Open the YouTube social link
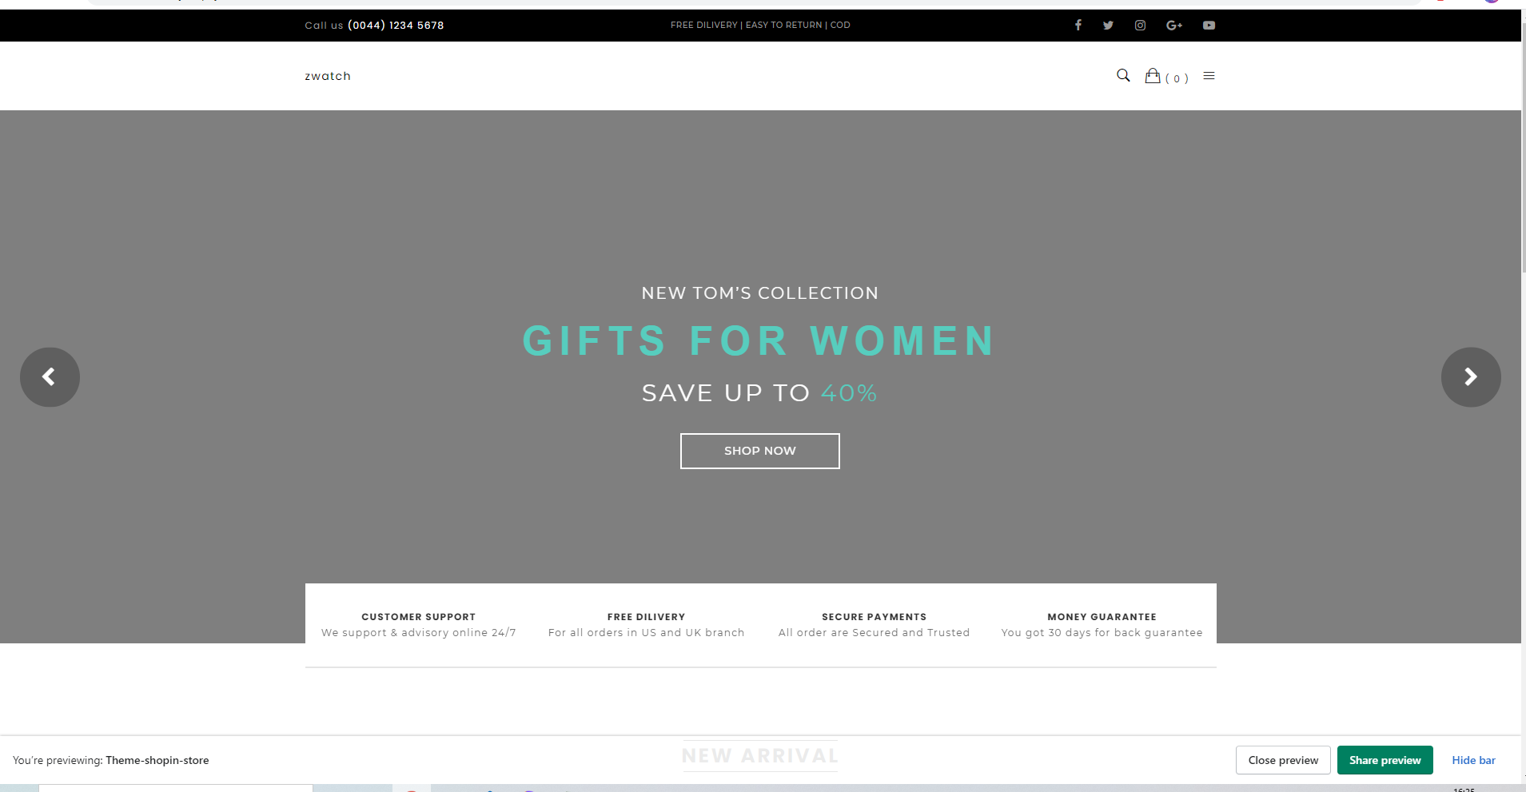Screen dimensions: 1526x792 (1209, 25)
